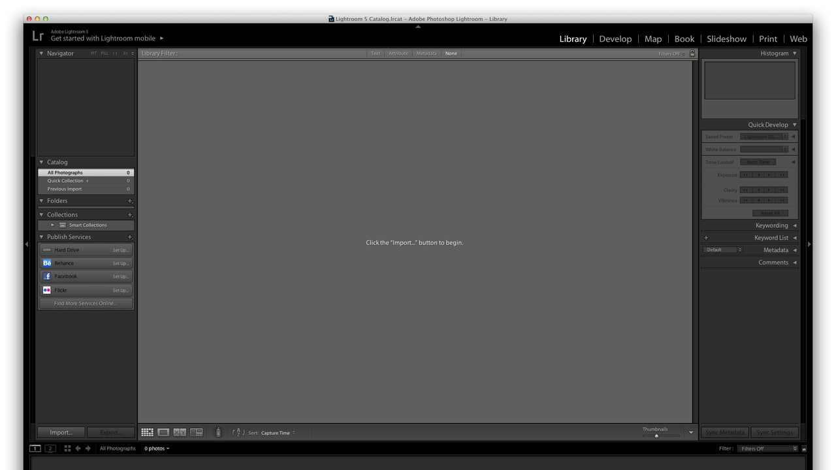Click the Facebook service icon
The width and height of the screenshot is (836, 470).
tap(46, 276)
